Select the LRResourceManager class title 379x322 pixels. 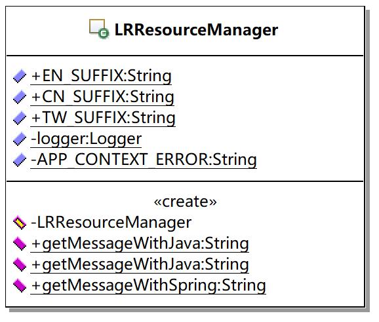coord(196,30)
